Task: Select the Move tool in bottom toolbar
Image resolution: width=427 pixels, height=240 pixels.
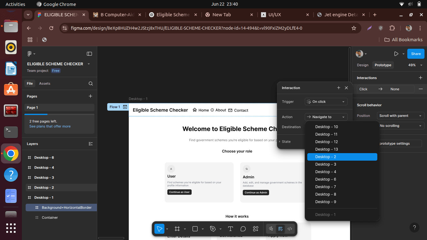Action: pyautogui.click(x=159, y=229)
